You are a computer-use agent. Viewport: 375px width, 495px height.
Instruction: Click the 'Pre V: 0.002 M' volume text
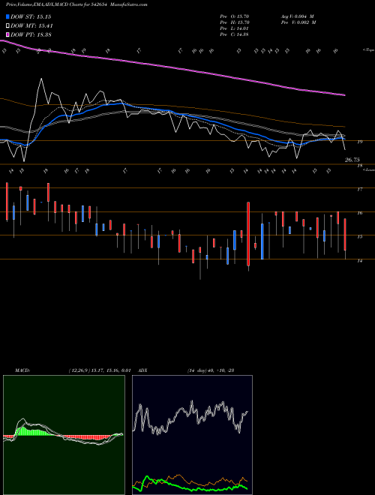pyautogui.click(x=298, y=22)
